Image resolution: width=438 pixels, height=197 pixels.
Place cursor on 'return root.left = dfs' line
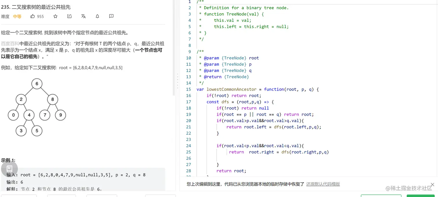coord(274,127)
